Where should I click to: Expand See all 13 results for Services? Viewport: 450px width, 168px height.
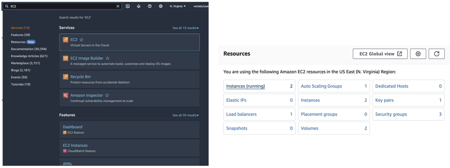tap(185, 28)
